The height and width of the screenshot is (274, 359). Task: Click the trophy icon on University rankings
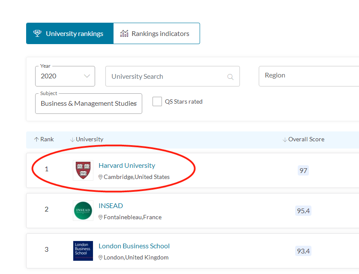pyautogui.click(x=37, y=33)
